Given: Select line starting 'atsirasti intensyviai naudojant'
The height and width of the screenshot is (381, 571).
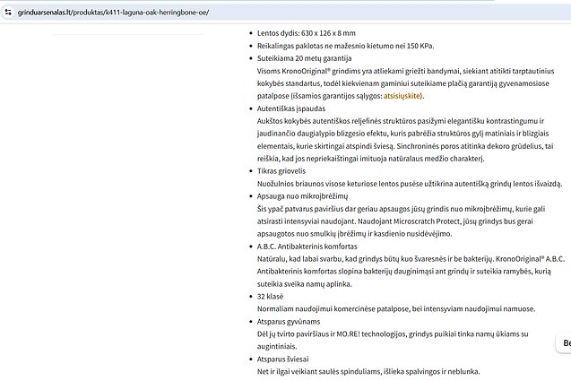Looking at the screenshot, I should click(x=395, y=221).
